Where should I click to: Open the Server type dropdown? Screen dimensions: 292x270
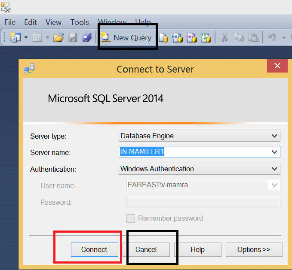199,136
